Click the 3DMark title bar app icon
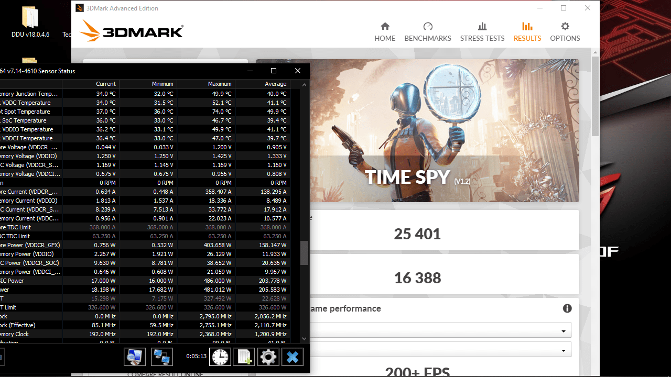 tap(79, 8)
